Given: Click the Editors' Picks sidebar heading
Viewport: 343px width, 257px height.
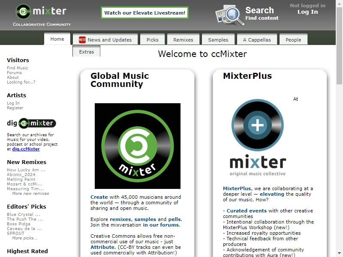Looking at the screenshot, I should click(27, 207).
